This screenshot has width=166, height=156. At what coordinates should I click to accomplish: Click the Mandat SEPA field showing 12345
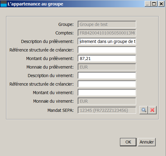click(x=107, y=110)
